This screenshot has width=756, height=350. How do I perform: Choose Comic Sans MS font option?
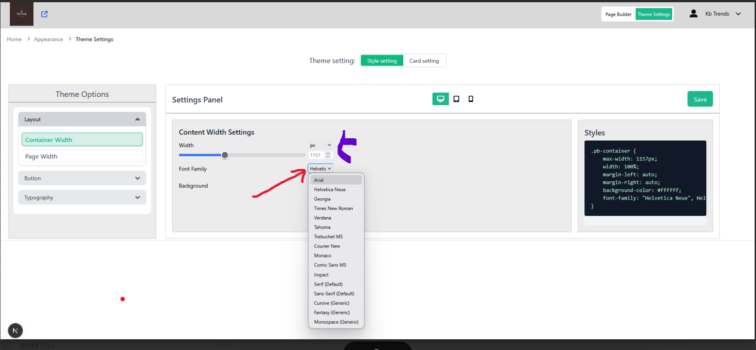pyautogui.click(x=336, y=265)
